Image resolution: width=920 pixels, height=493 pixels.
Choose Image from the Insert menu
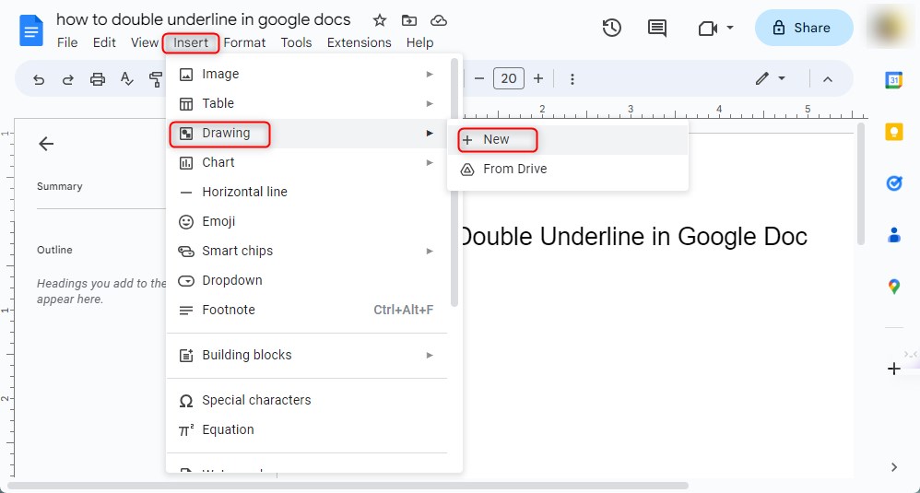[307, 75]
